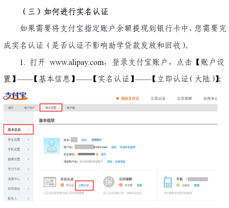Click 开启手机登录 link
229x208 pixels.
click(128, 147)
